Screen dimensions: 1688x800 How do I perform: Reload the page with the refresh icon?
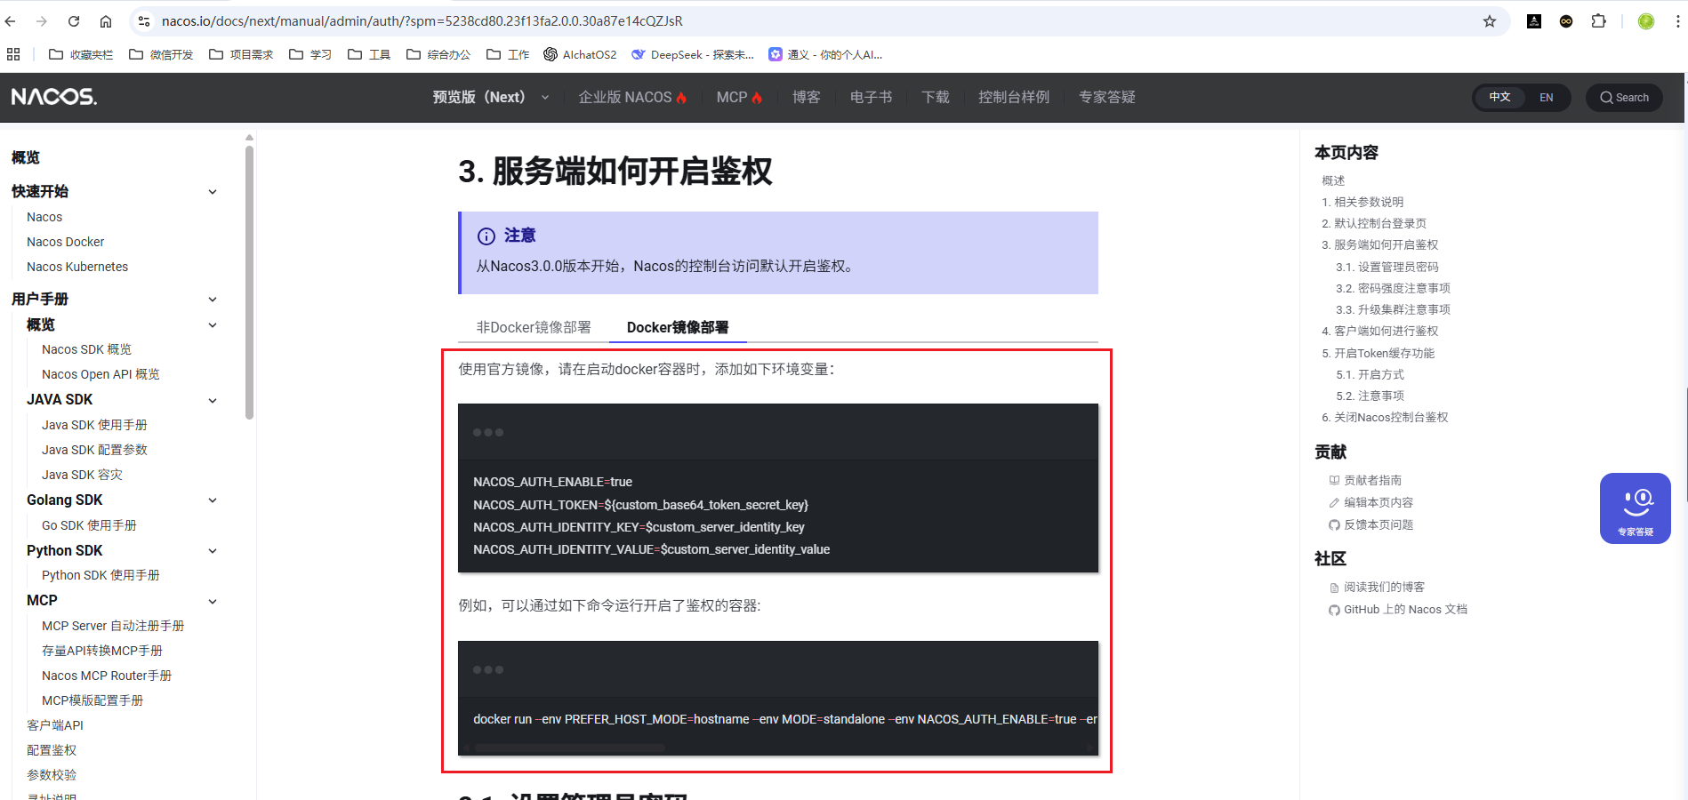(74, 20)
